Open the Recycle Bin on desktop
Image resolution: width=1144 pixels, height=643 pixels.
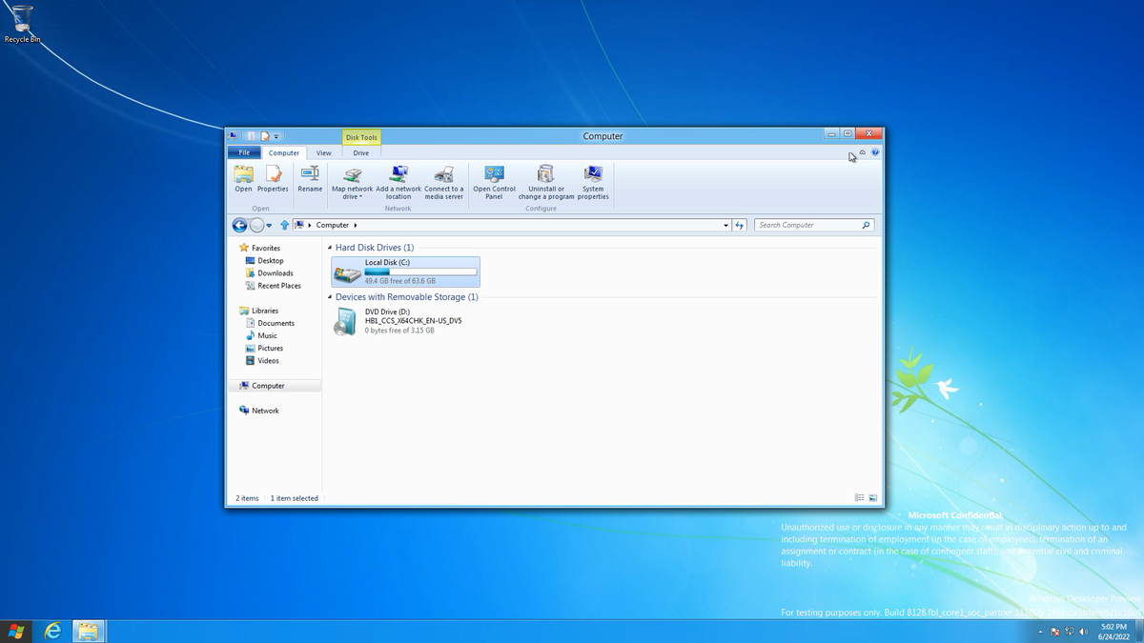pos(21,24)
